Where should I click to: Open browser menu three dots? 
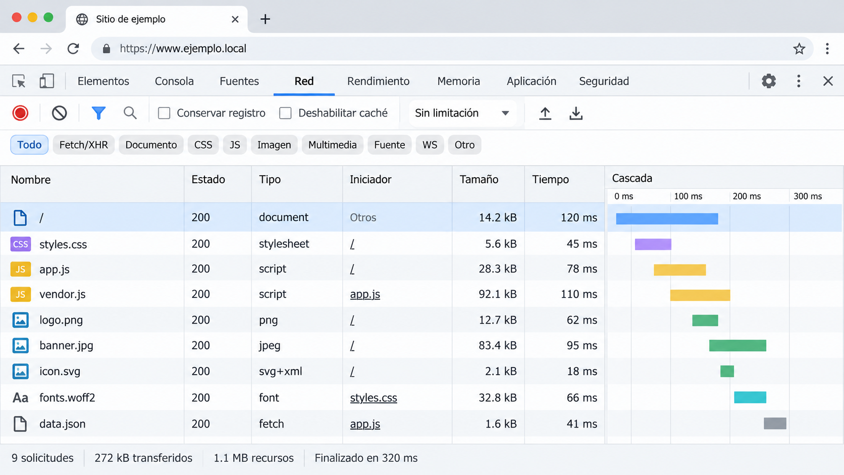coord(827,48)
